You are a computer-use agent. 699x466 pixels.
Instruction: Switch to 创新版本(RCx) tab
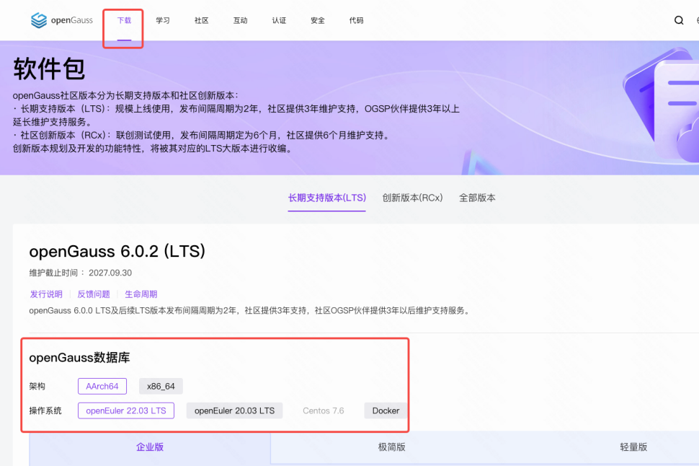coord(412,198)
